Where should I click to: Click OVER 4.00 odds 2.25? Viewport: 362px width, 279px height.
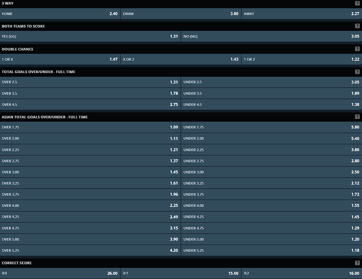[90, 206]
